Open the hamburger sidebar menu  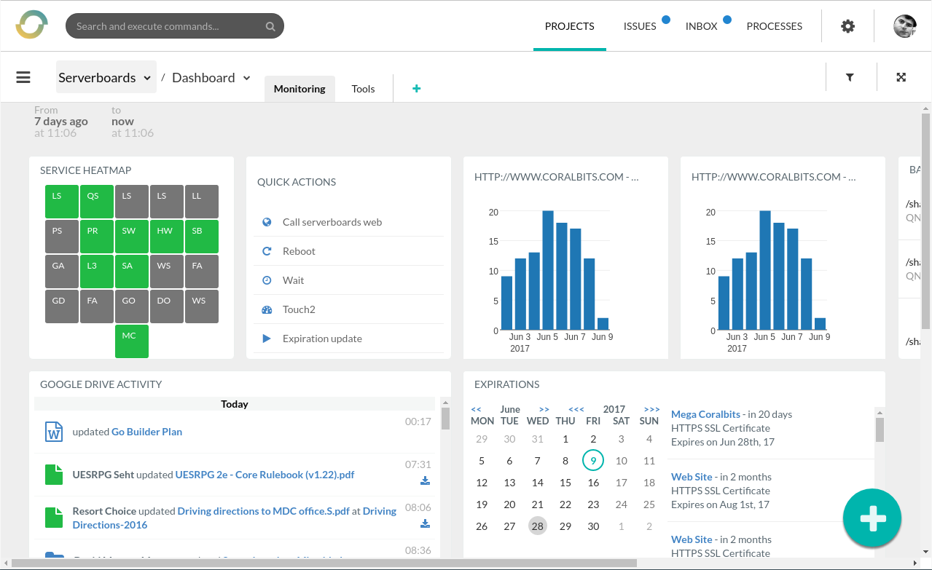[x=23, y=77]
